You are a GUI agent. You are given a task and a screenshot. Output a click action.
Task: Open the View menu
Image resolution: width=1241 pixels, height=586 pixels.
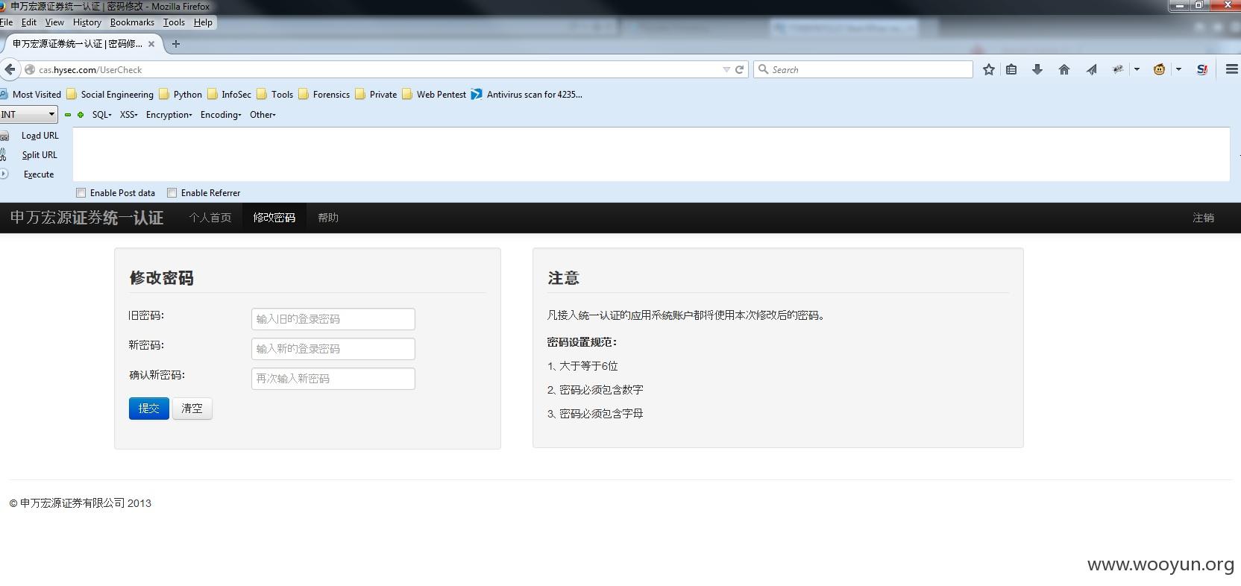[x=54, y=22]
